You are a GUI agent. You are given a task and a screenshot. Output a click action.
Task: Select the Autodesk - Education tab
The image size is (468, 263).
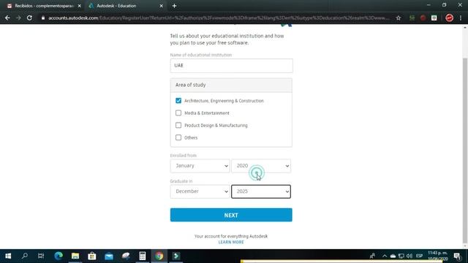[x=125, y=6]
